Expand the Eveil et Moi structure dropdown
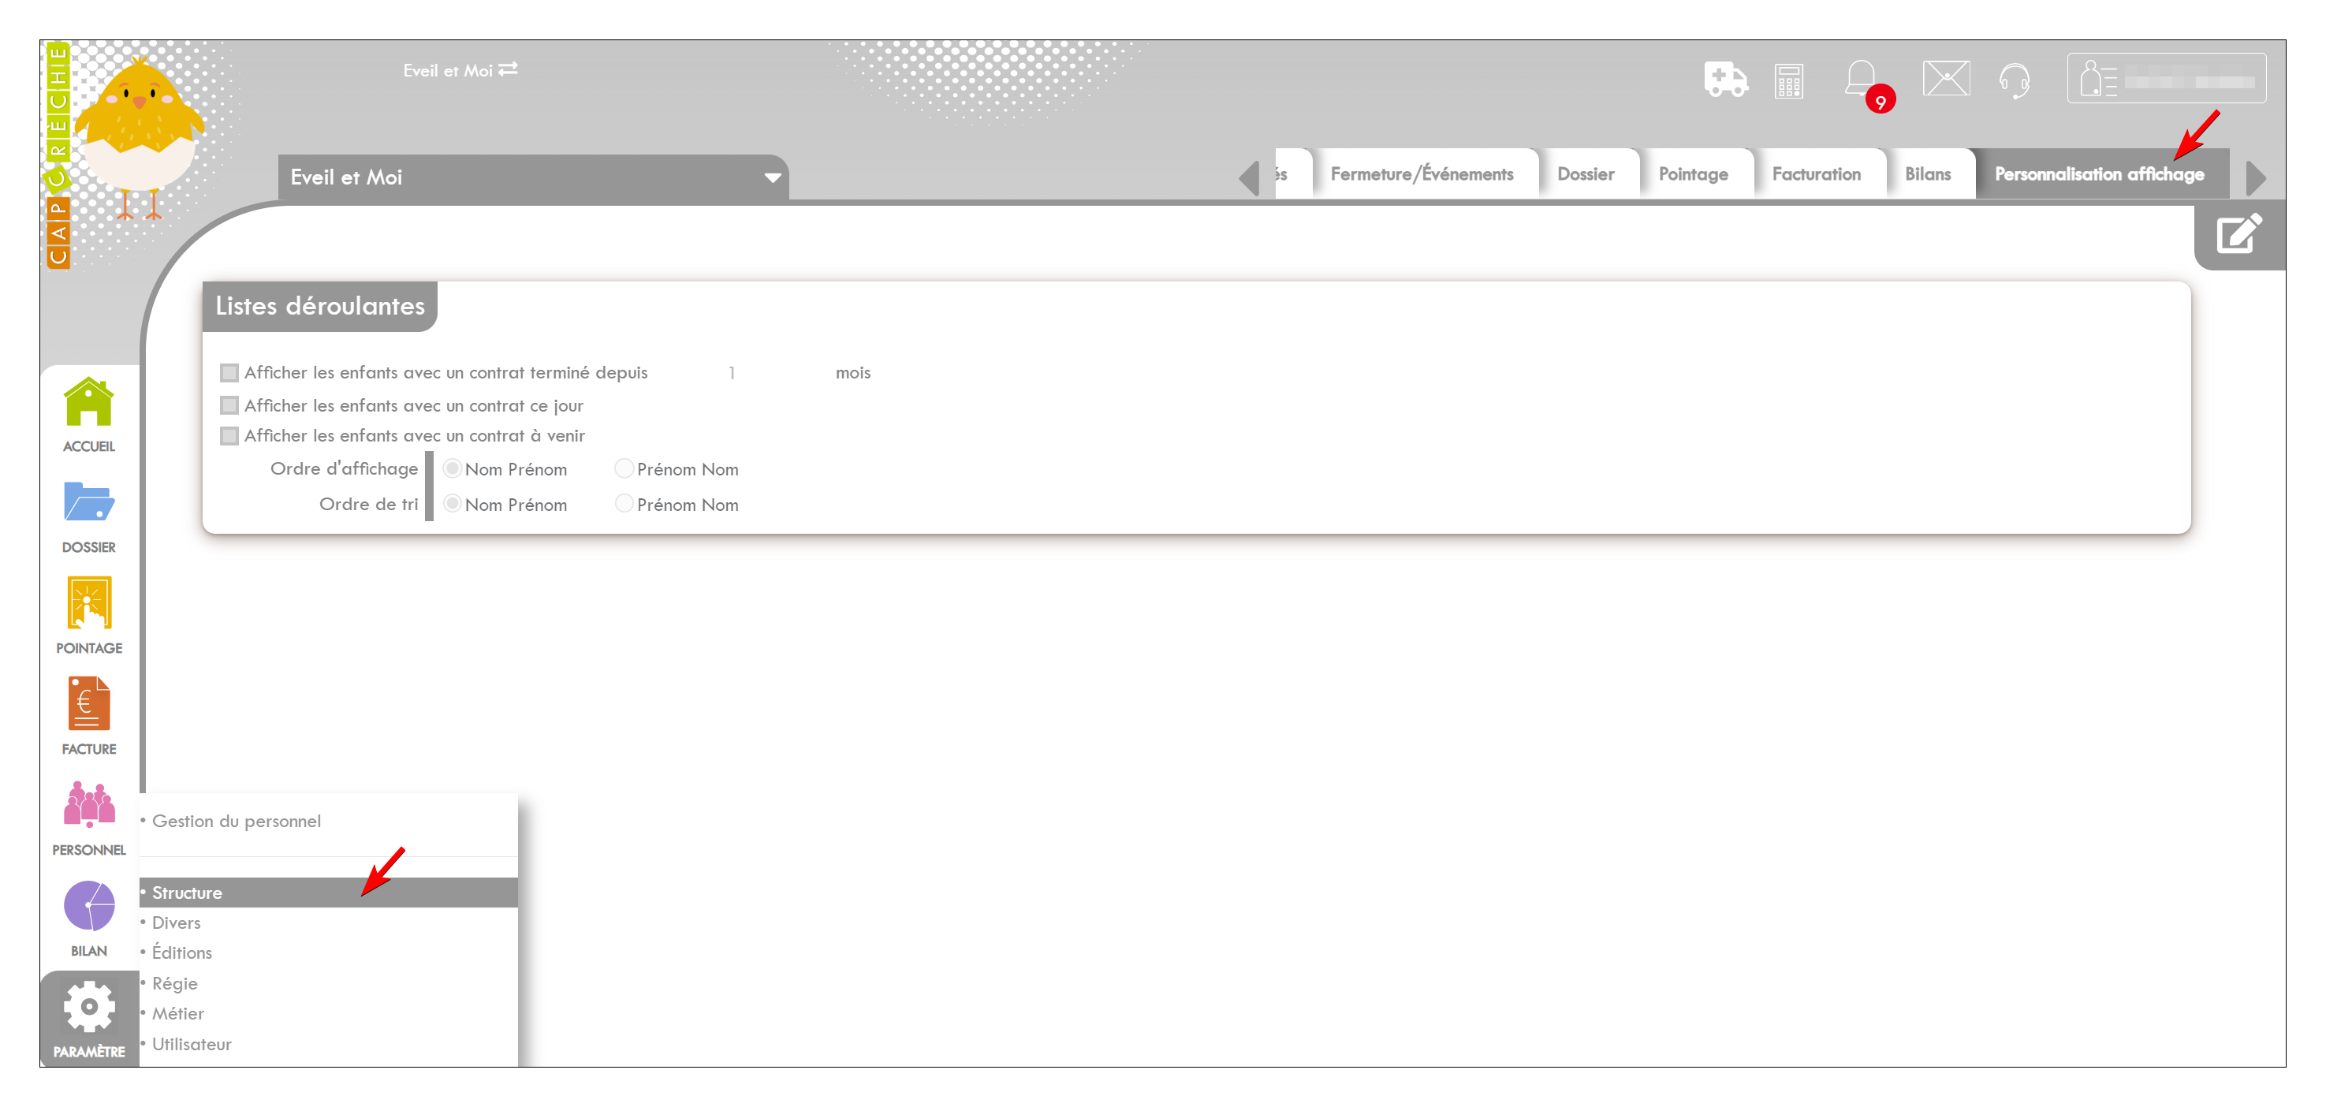 coord(533,177)
